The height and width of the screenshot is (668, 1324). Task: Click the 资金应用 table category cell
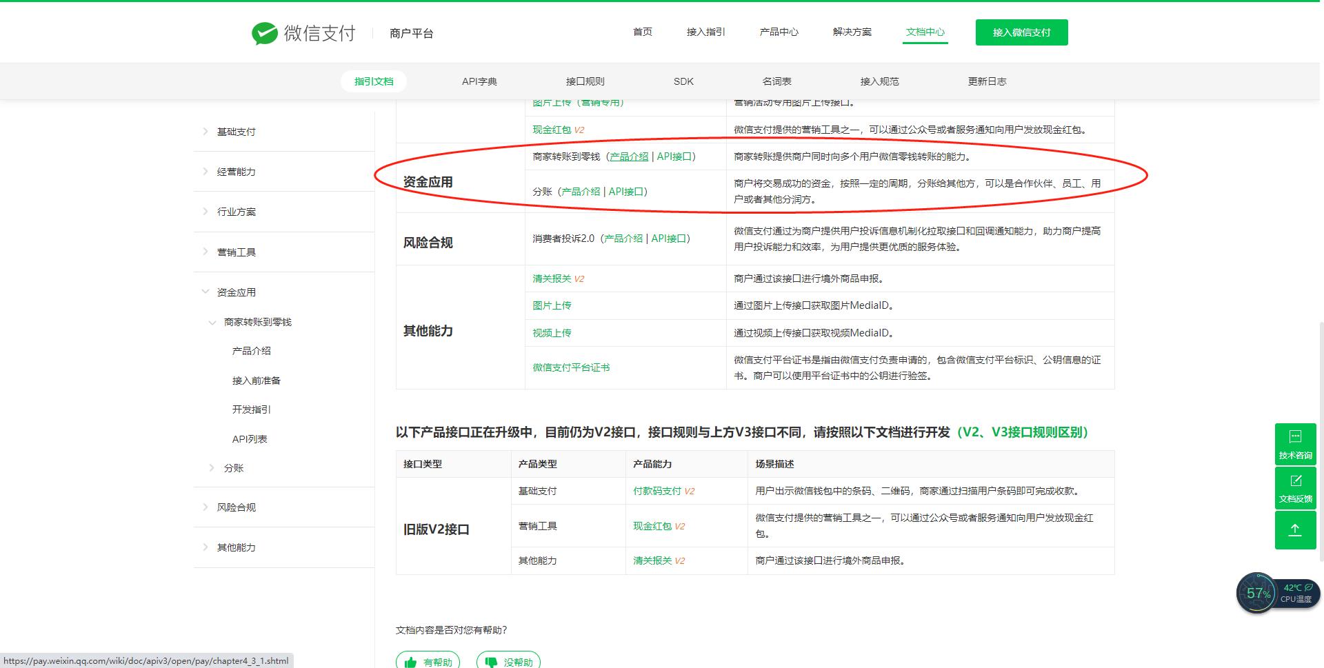[461, 178]
